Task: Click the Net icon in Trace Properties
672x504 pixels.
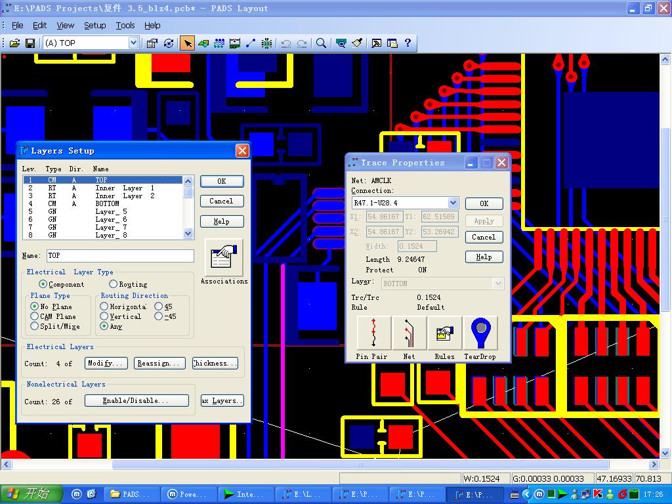Action: click(409, 333)
